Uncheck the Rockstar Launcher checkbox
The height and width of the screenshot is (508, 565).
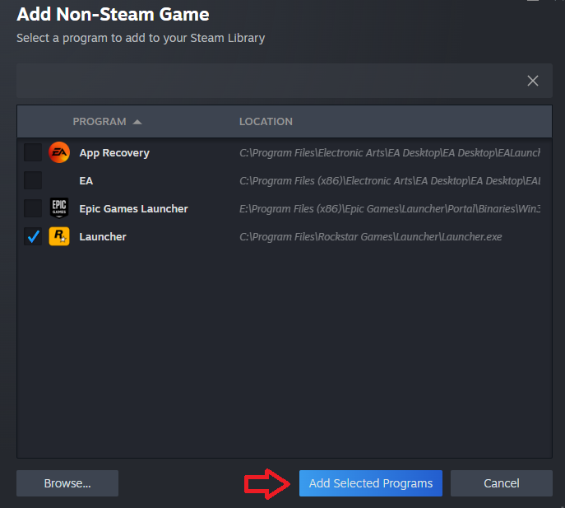click(33, 236)
